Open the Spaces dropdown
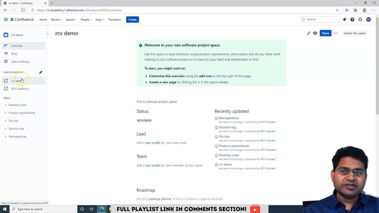The image size is (379, 213). 71,20
